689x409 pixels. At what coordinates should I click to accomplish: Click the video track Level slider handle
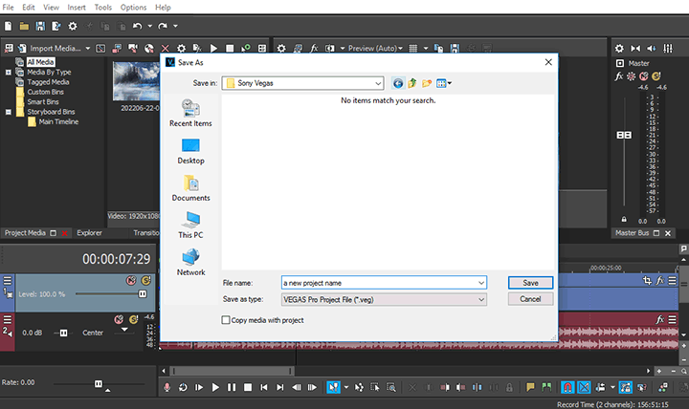[x=142, y=293]
